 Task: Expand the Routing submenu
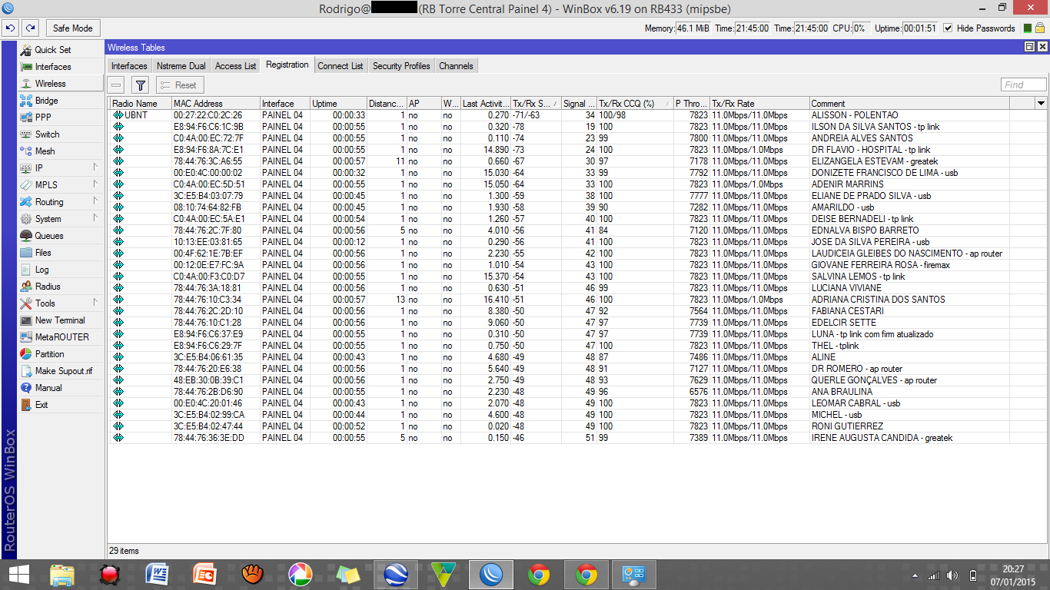point(96,201)
